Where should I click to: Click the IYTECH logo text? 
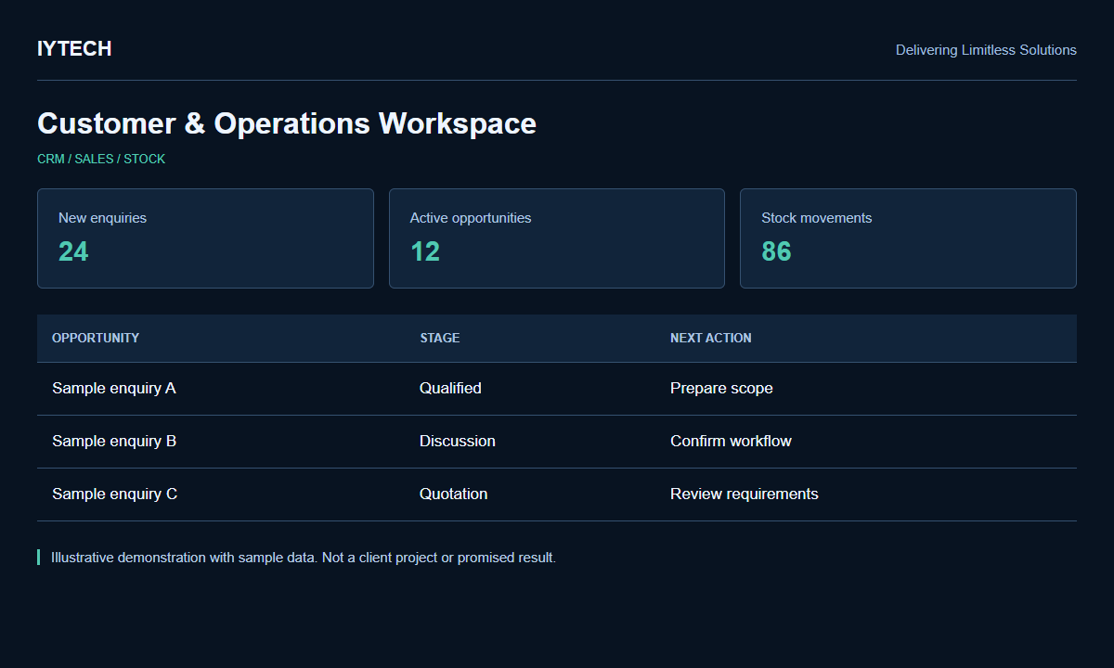point(74,49)
